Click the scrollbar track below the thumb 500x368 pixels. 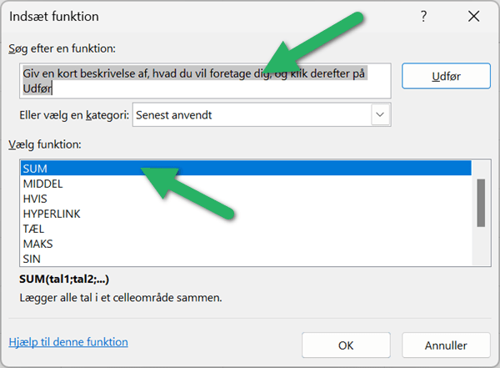click(x=481, y=246)
